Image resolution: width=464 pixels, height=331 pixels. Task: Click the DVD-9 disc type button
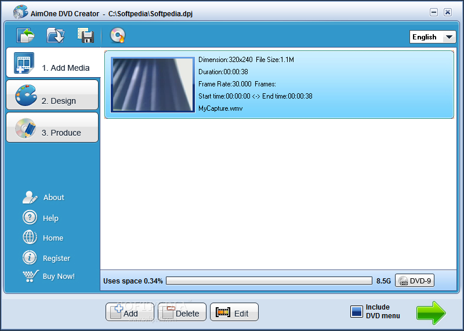[x=415, y=281]
